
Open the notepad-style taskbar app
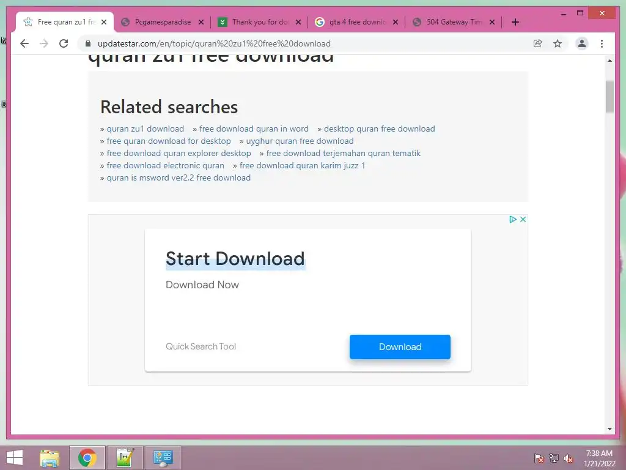[x=125, y=458]
